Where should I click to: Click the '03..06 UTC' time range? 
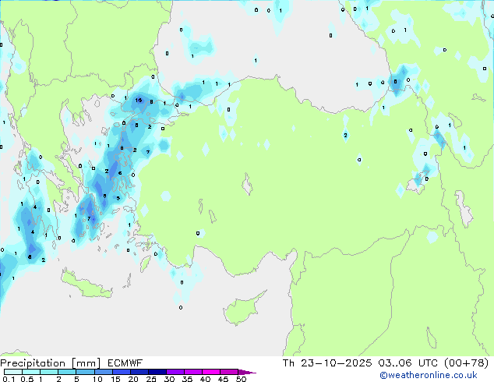coord(408,363)
